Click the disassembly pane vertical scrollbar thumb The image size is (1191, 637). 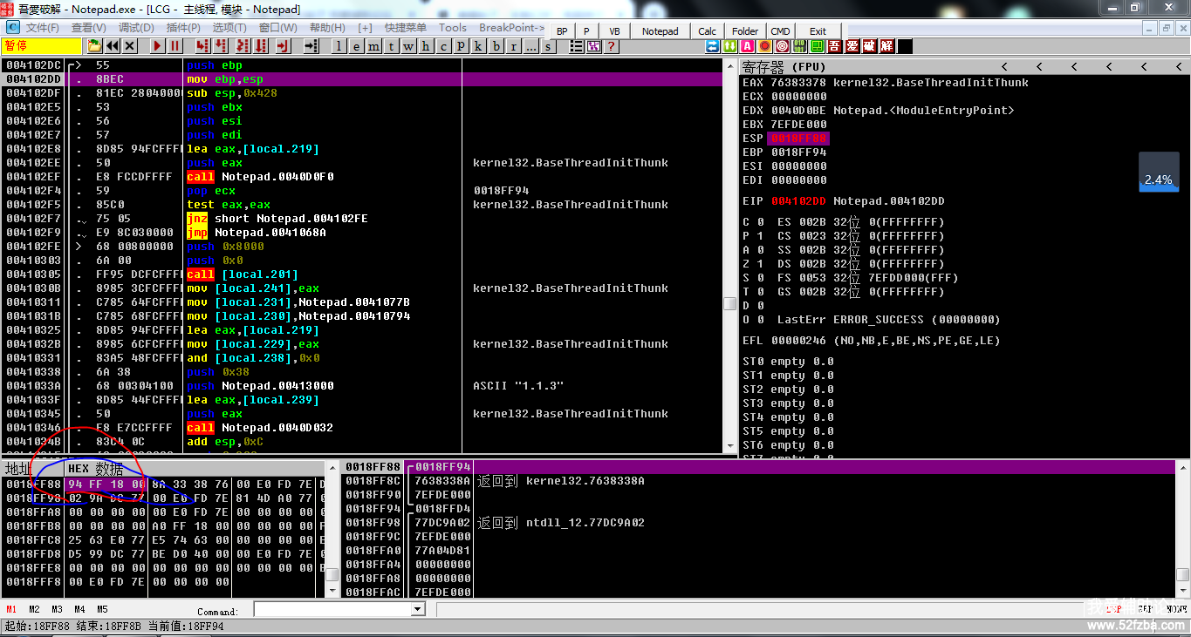pyautogui.click(x=729, y=303)
